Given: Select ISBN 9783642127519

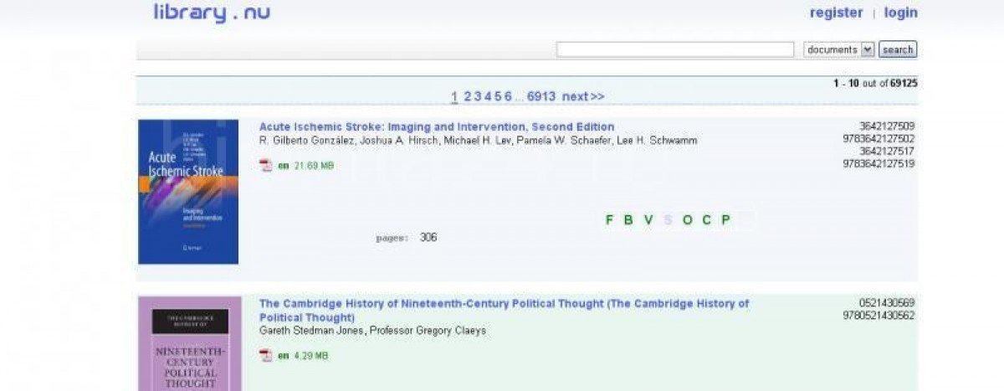Looking at the screenshot, I should pos(878,164).
